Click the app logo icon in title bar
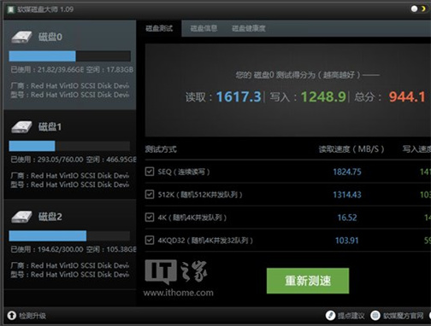The height and width of the screenshot is (326, 431). [11, 9]
